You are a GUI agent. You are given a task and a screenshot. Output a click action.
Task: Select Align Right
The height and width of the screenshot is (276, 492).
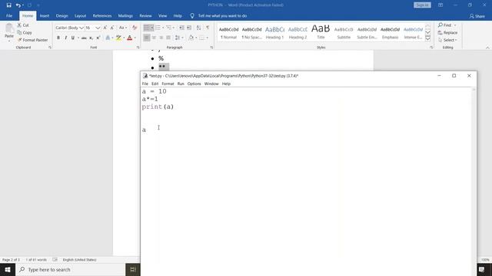tap(161, 38)
